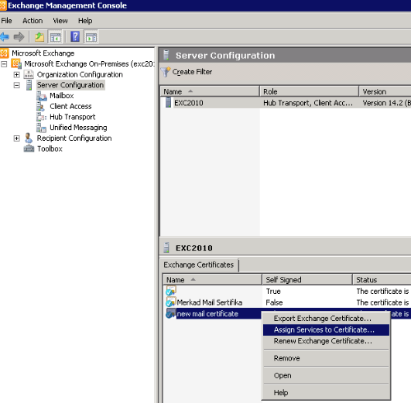
Task: Click the Up one level folder icon
Action: pyautogui.click(x=39, y=36)
